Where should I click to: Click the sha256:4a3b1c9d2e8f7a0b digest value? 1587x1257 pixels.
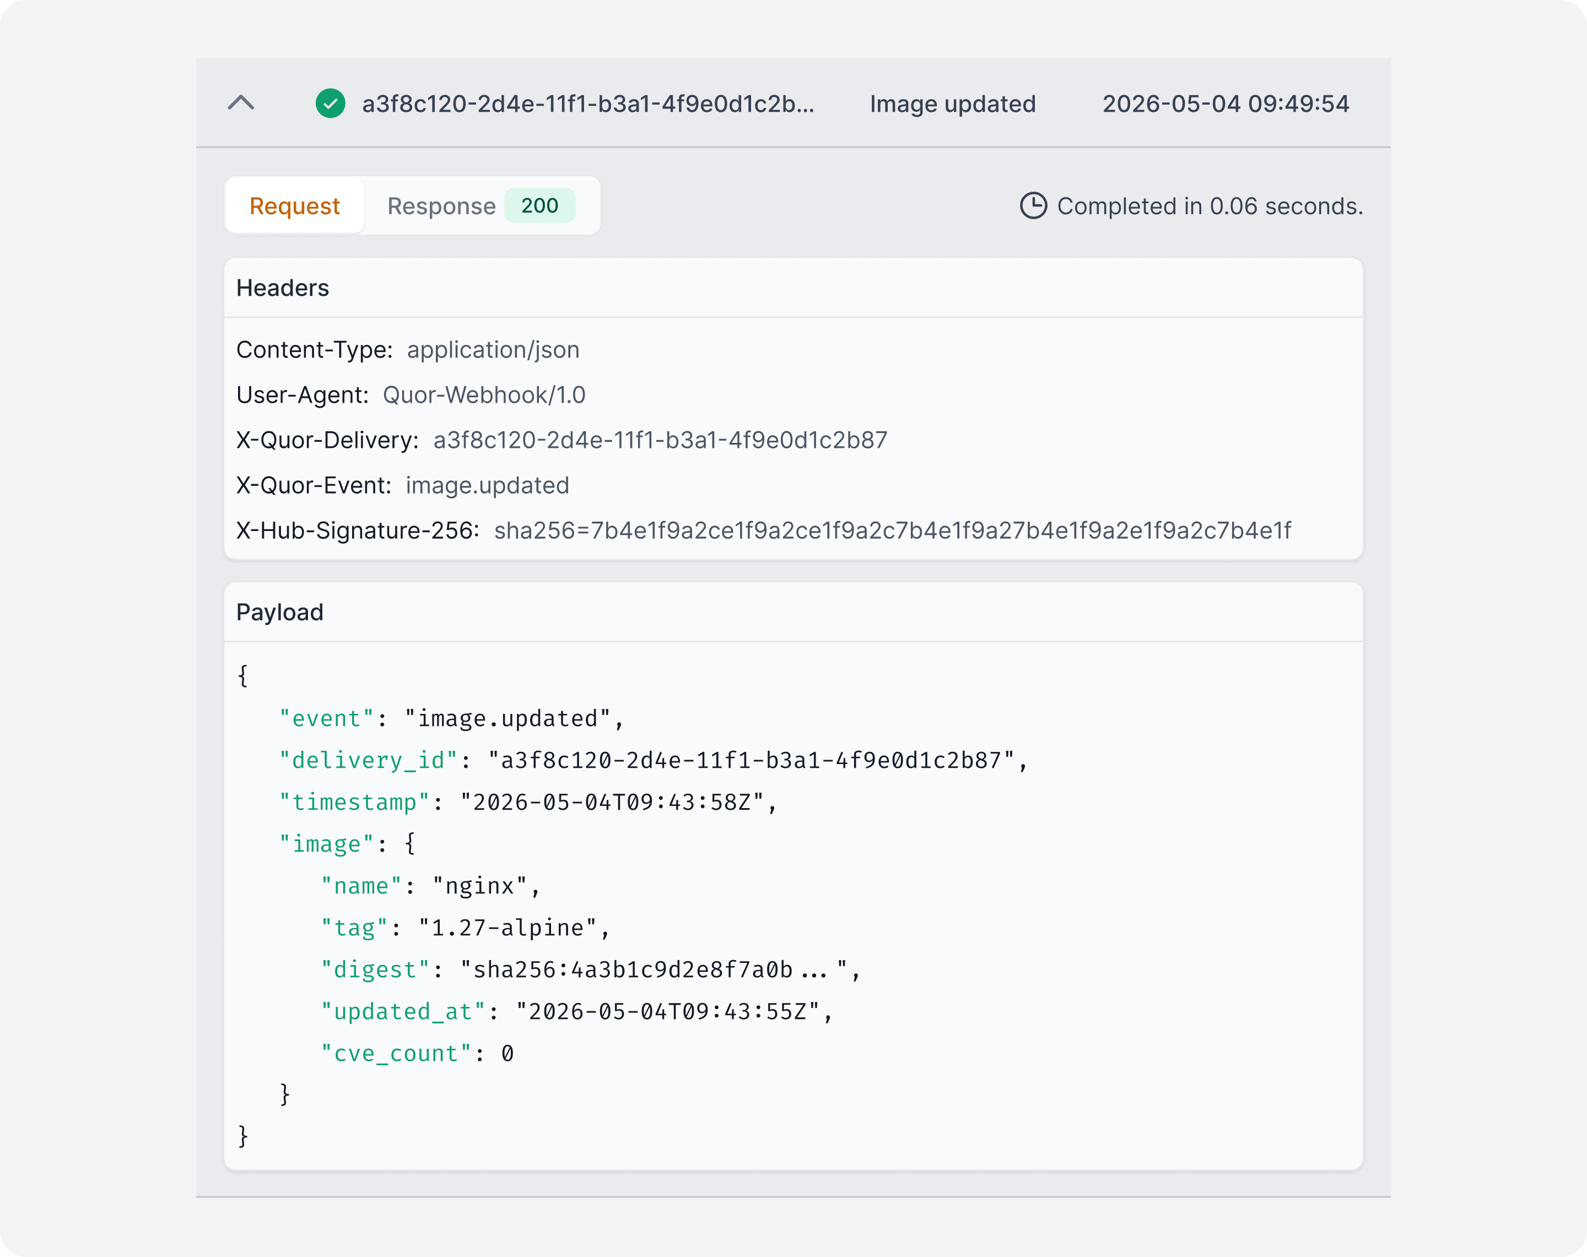(x=655, y=970)
